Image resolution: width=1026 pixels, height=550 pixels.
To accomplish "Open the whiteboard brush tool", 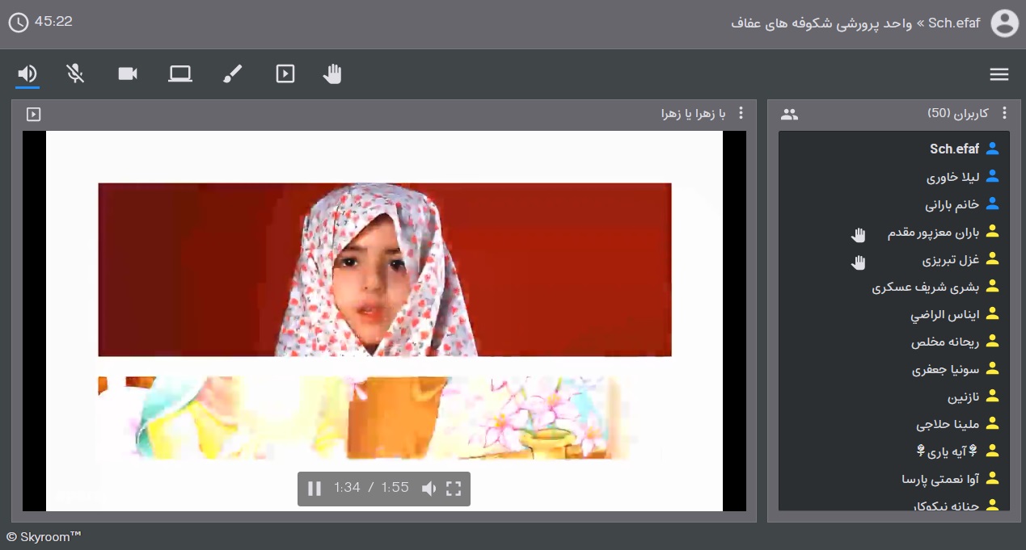I will (x=232, y=74).
